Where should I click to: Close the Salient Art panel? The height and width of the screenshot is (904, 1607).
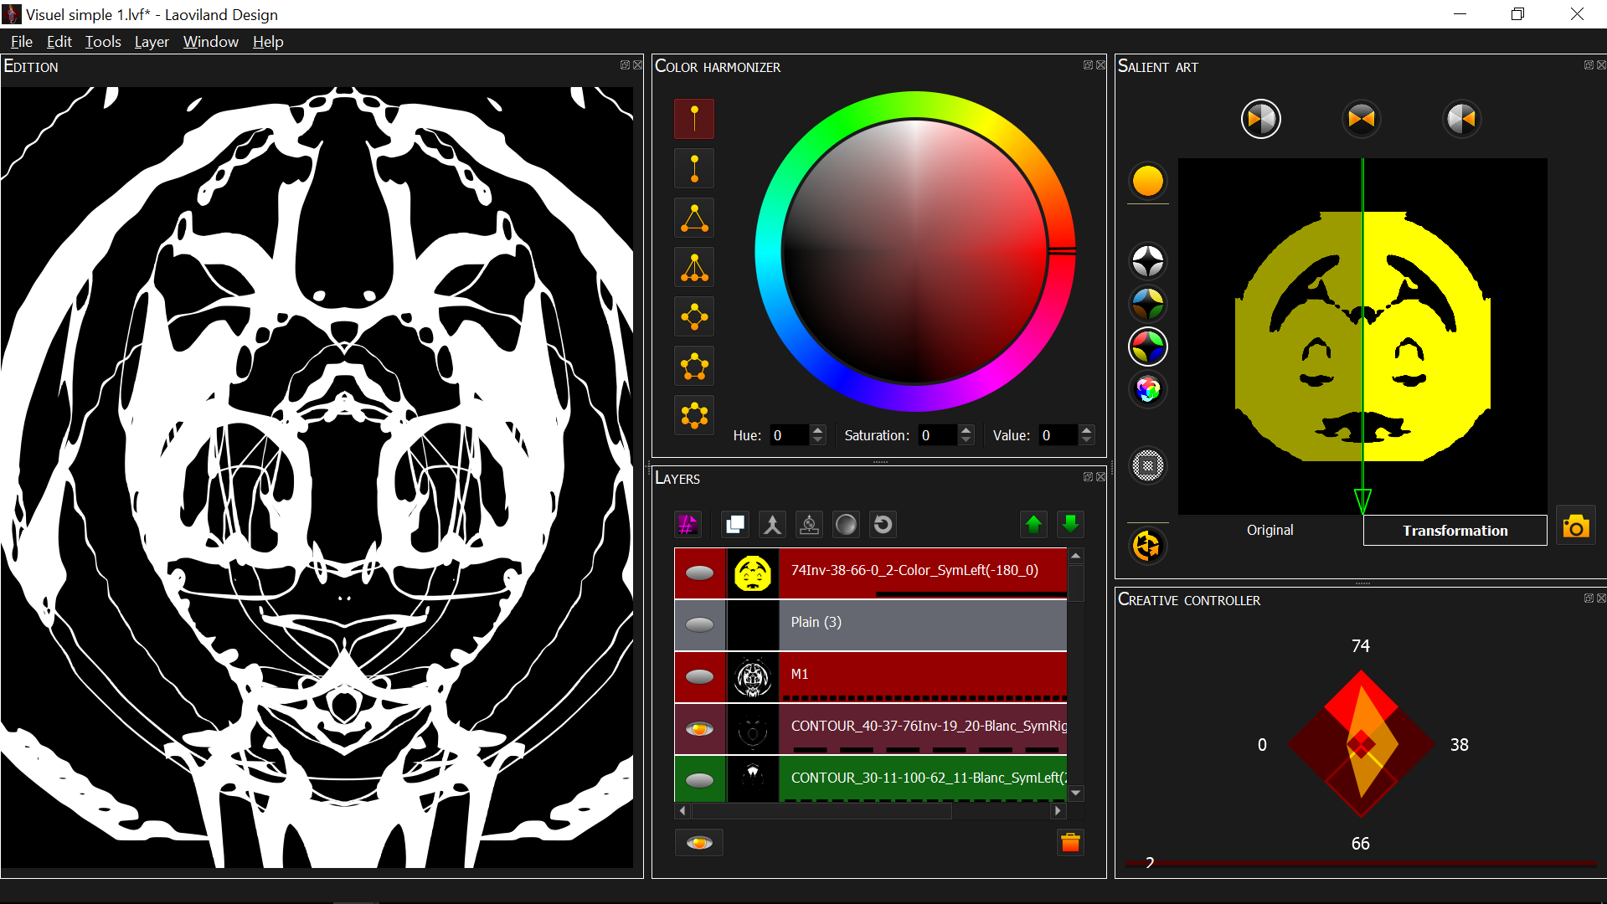click(x=1601, y=65)
